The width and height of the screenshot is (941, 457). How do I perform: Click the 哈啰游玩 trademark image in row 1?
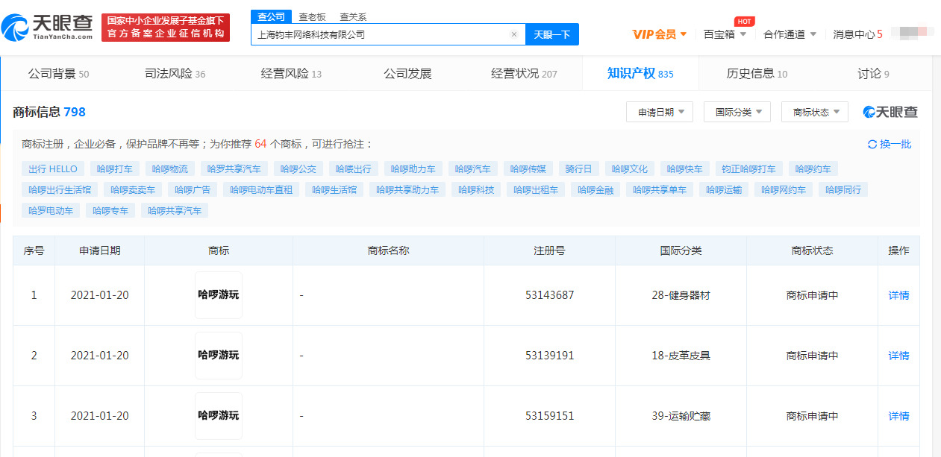point(219,295)
